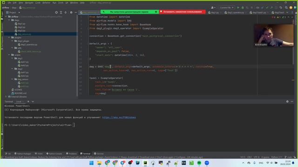The width and height of the screenshot is (298, 167).
Task: Switch to the Local terminal tab
Action: [19, 102]
